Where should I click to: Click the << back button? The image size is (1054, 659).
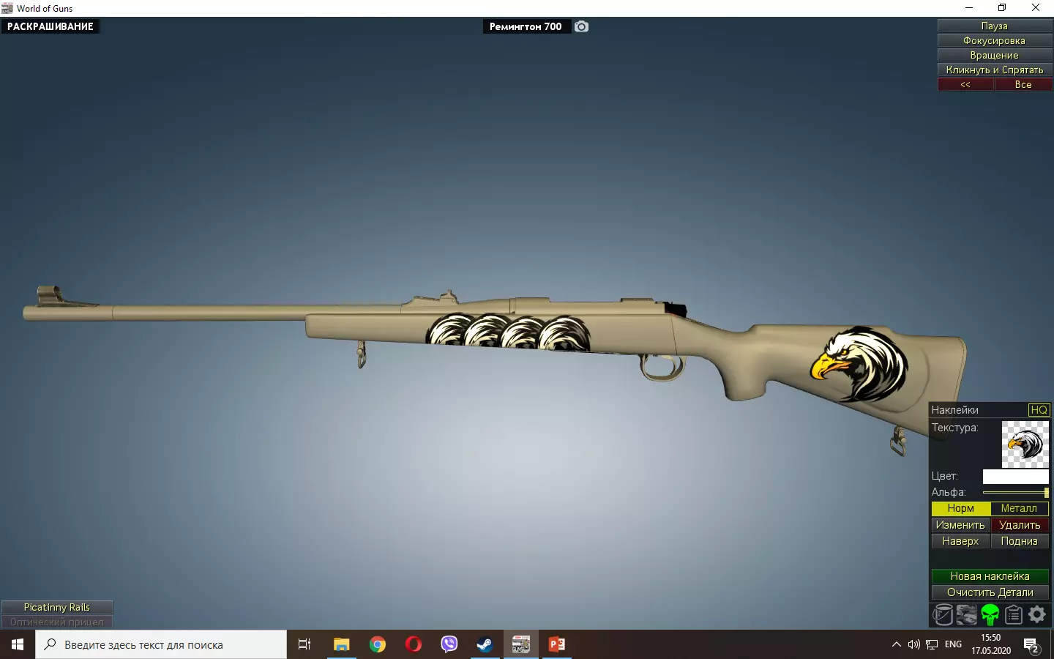[965, 84]
